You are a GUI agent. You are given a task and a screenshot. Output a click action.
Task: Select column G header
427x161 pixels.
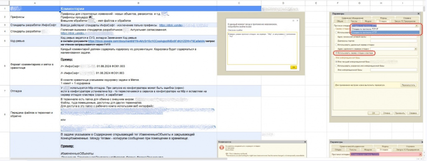coord(359,3)
